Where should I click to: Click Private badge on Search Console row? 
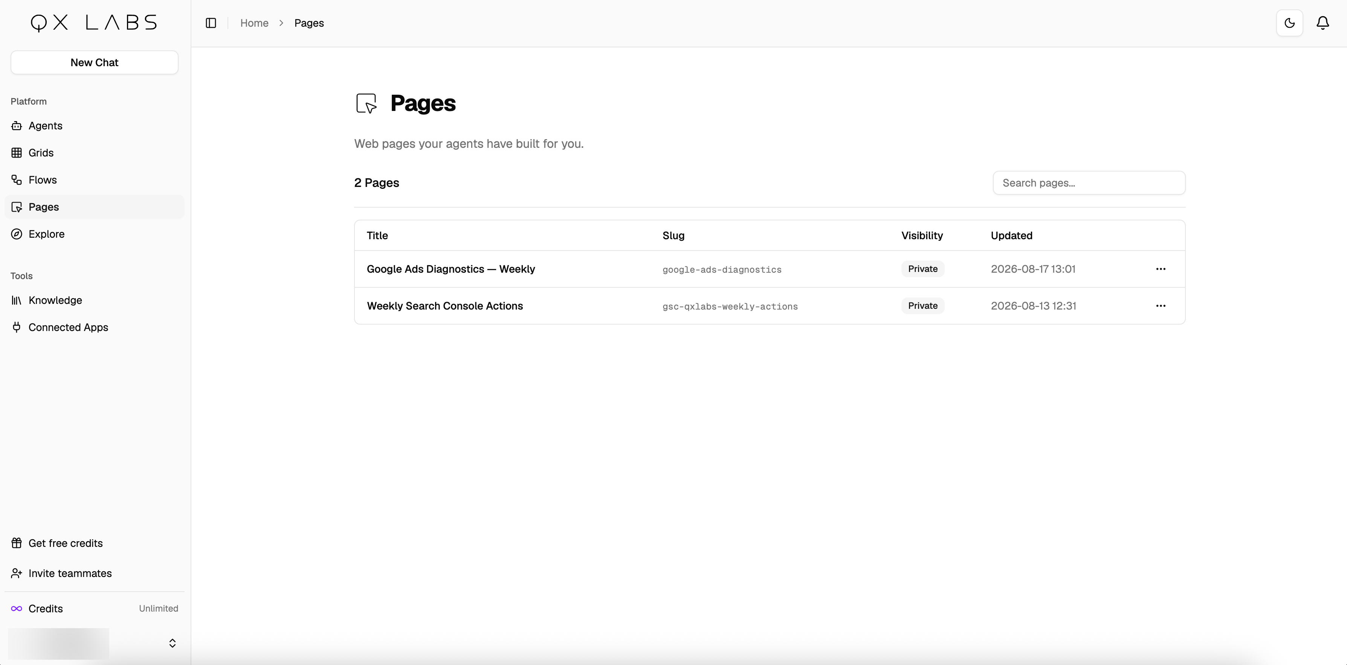(922, 306)
